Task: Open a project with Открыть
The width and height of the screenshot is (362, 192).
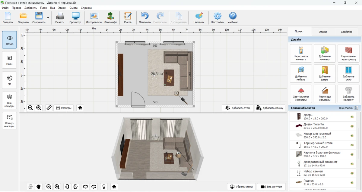Action: pos(23,18)
